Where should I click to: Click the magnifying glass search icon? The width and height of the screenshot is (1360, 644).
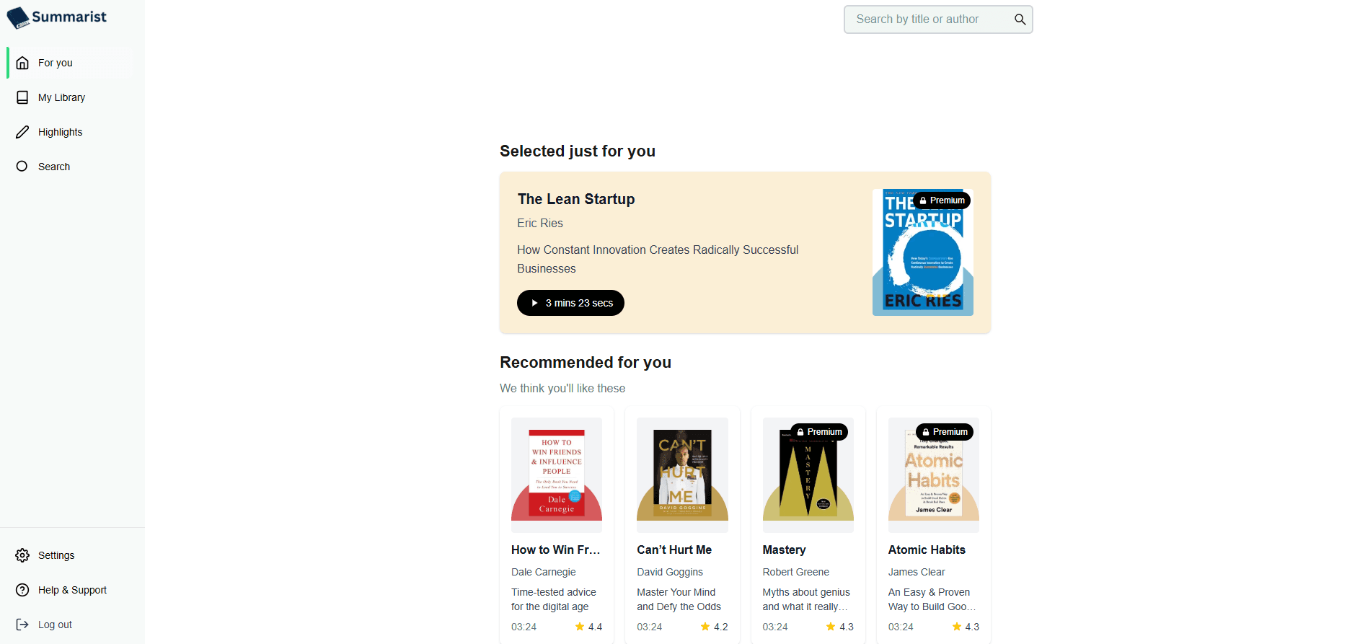point(1020,19)
